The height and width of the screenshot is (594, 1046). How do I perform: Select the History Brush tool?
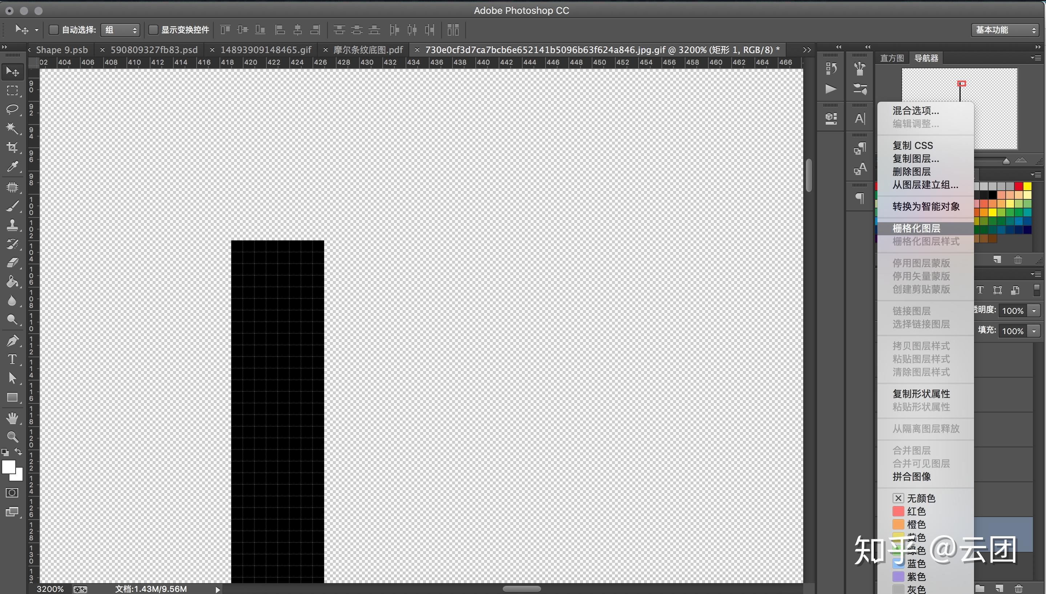pos(12,244)
